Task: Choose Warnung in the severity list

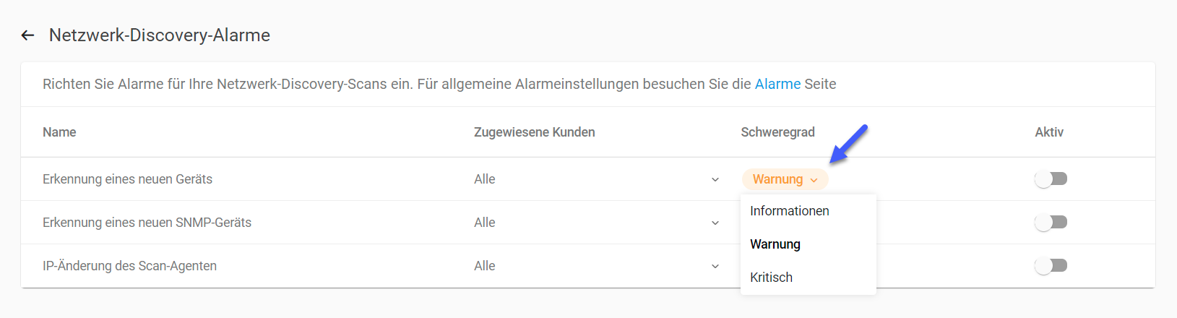Action: click(775, 244)
